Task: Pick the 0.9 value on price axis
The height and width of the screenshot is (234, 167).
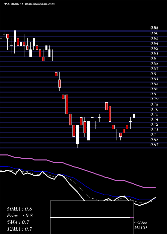Action: pyautogui.click(x=153, y=58)
